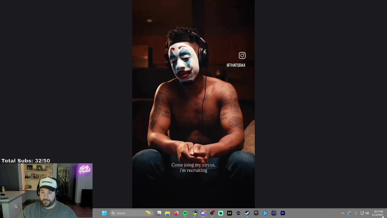Open Steam from the taskbar
Viewport: 387px width, 218px height.
pyautogui.click(x=247, y=213)
